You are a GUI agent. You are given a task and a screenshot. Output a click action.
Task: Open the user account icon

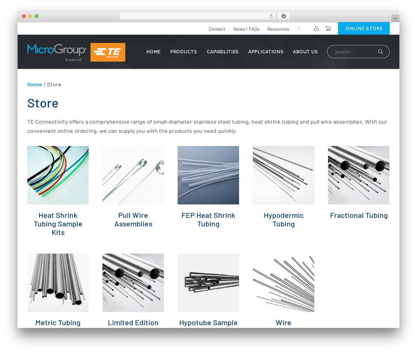click(x=316, y=29)
